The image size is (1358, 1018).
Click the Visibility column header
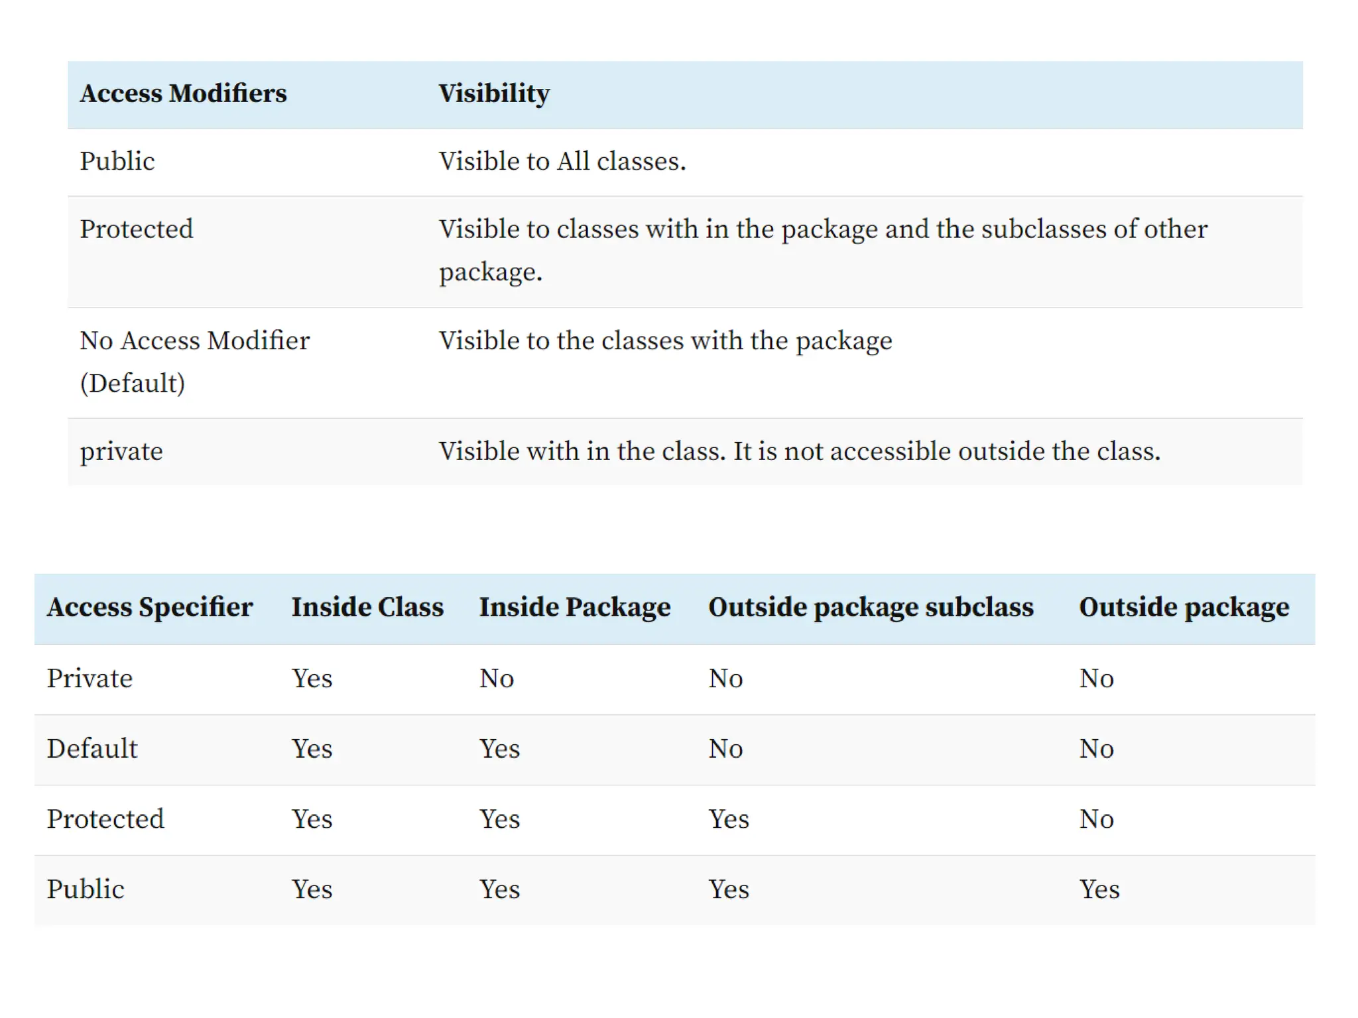pos(494,93)
